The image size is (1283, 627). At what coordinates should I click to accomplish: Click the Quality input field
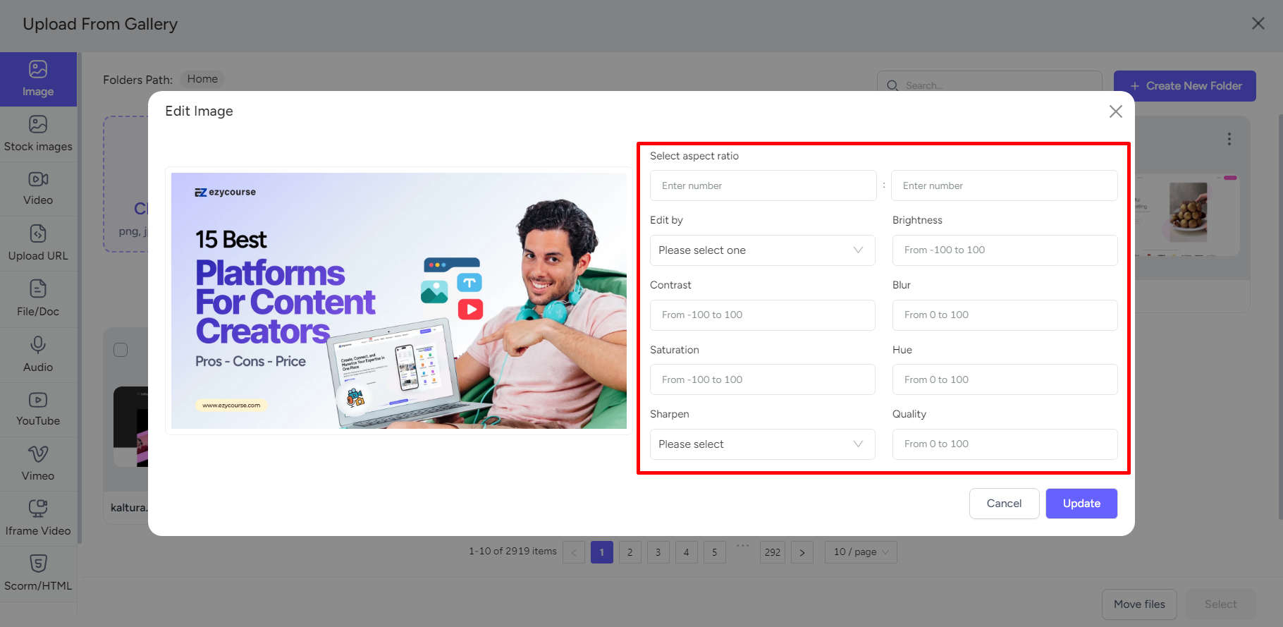click(x=1005, y=444)
